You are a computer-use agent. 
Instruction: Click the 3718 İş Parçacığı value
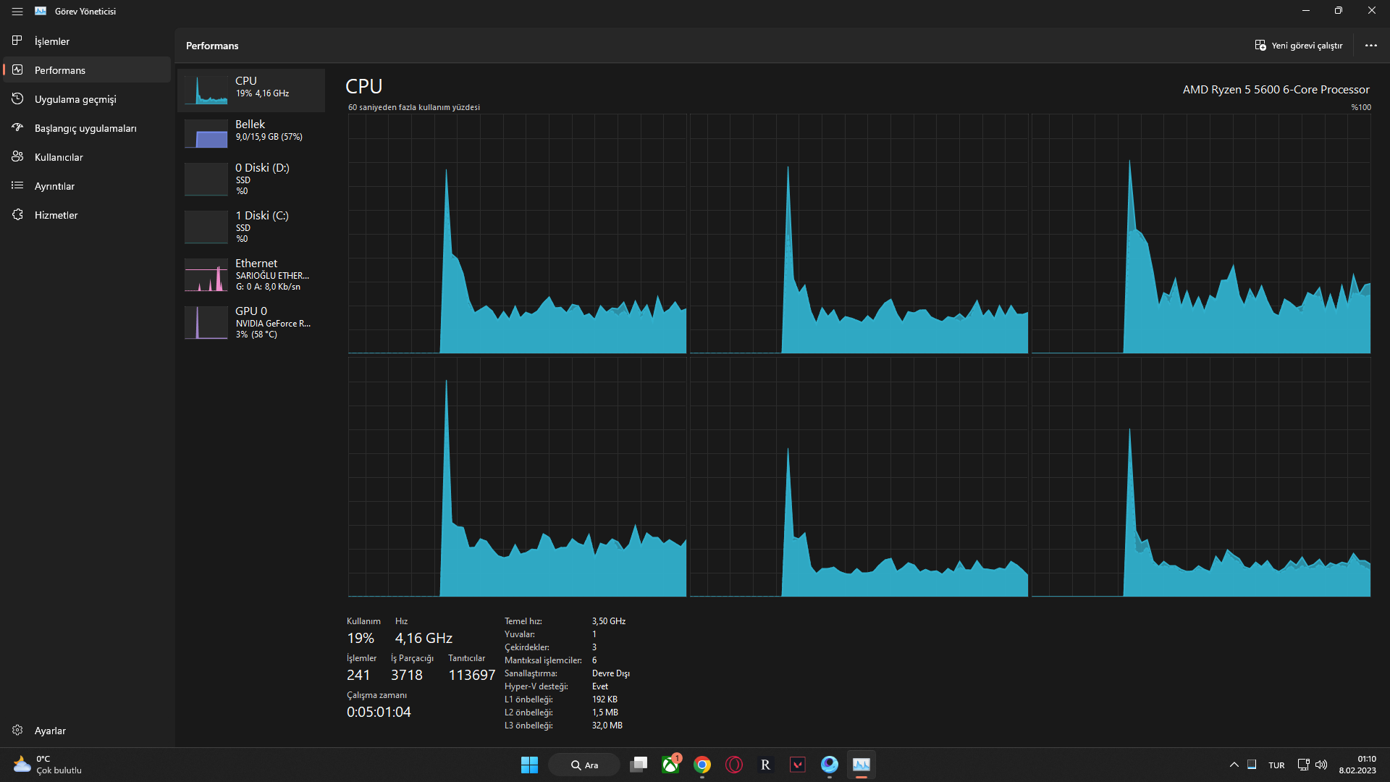pos(406,675)
